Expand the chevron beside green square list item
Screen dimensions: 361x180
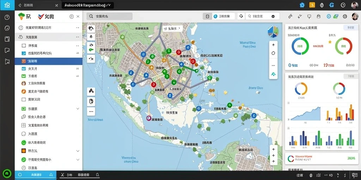point(78,109)
